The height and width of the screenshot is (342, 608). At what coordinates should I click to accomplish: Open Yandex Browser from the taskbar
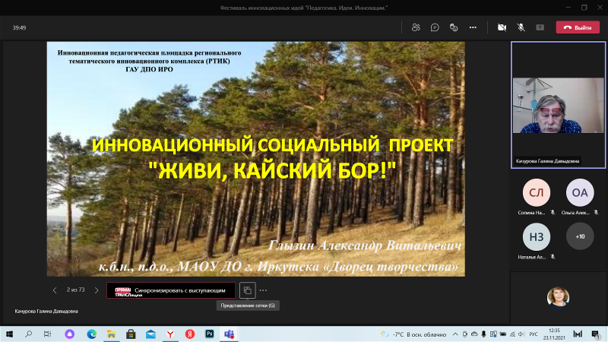(x=169, y=334)
